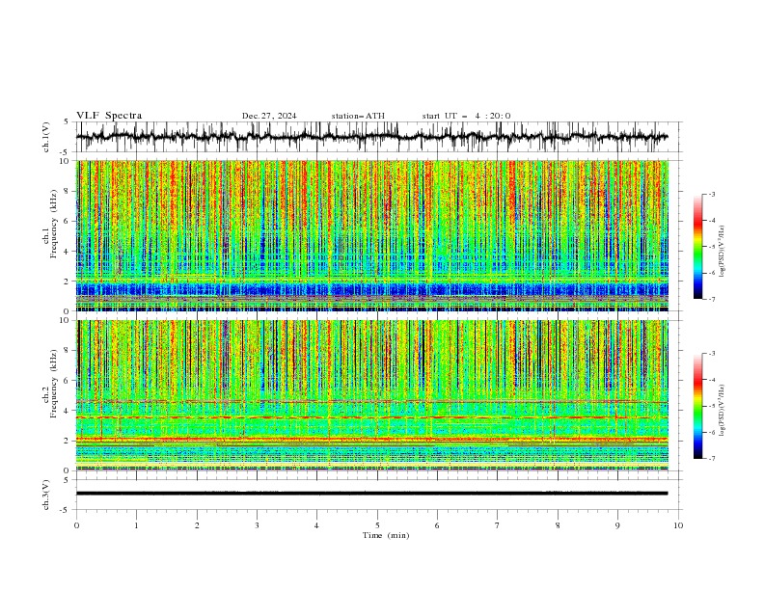The image size is (764, 590).
Task: Click the 'Time (min)' axis title
Action: coord(386,535)
